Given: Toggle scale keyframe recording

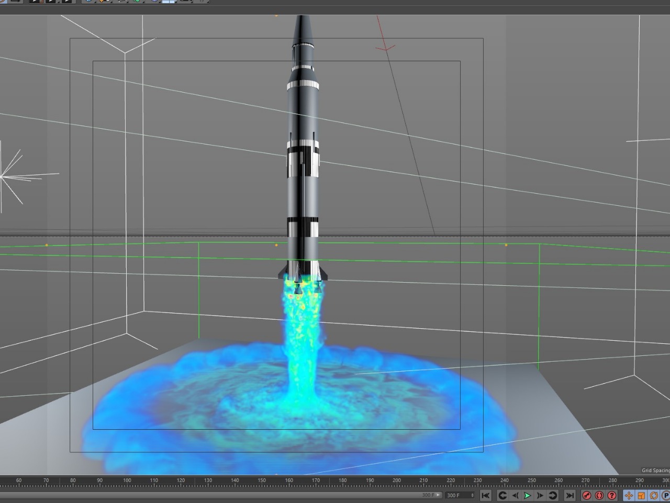Looking at the screenshot, I should coord(641,495).
